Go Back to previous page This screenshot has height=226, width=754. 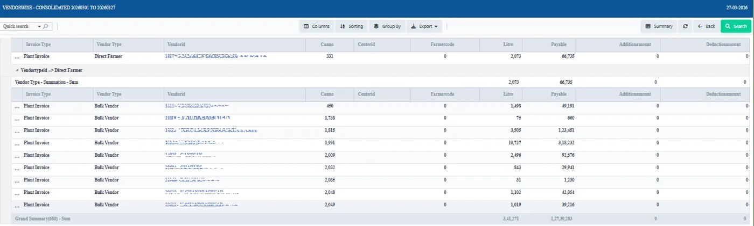tap(706, 26)
